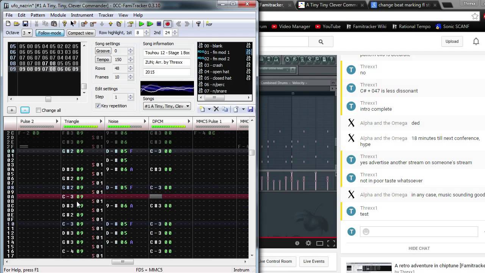The image size is (485, 273).
Task: Open stream settings gear icon under the video
Action: point(308,243)
